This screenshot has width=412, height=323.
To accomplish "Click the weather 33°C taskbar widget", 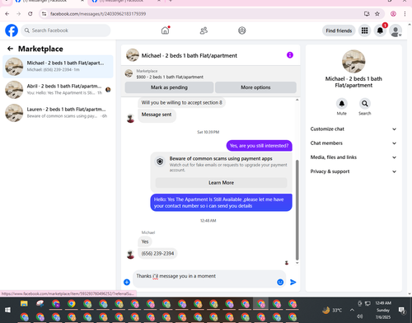I will (x=333, y=311).
